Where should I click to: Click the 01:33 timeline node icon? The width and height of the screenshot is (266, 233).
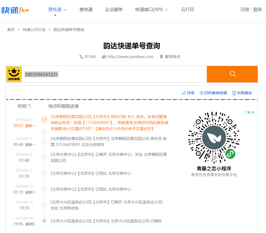(44, 189)
